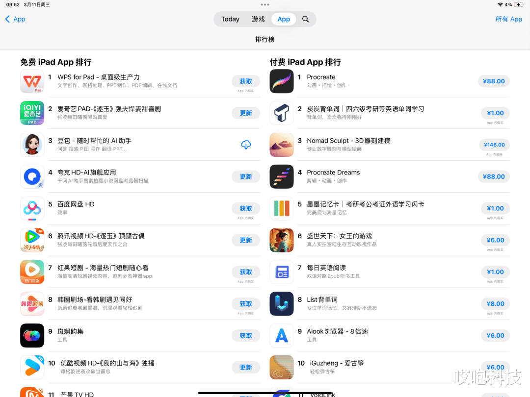Buy Nomad Sculpt for ¥148.00
This screenshot has width=530, height=397.
tap(494, 145)
